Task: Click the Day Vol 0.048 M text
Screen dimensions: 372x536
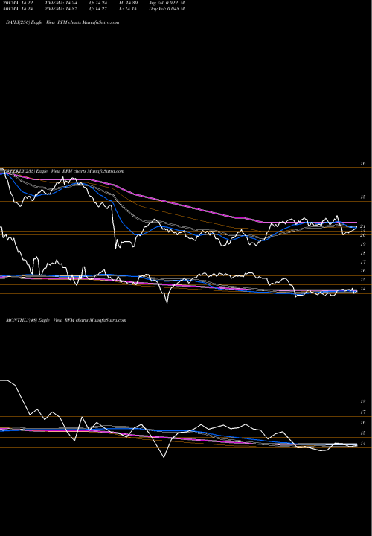Action: (167, 9)
